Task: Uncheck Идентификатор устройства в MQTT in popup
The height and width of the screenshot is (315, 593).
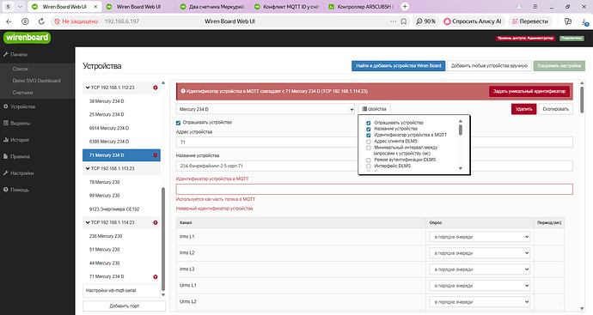Action: point(369,135)
